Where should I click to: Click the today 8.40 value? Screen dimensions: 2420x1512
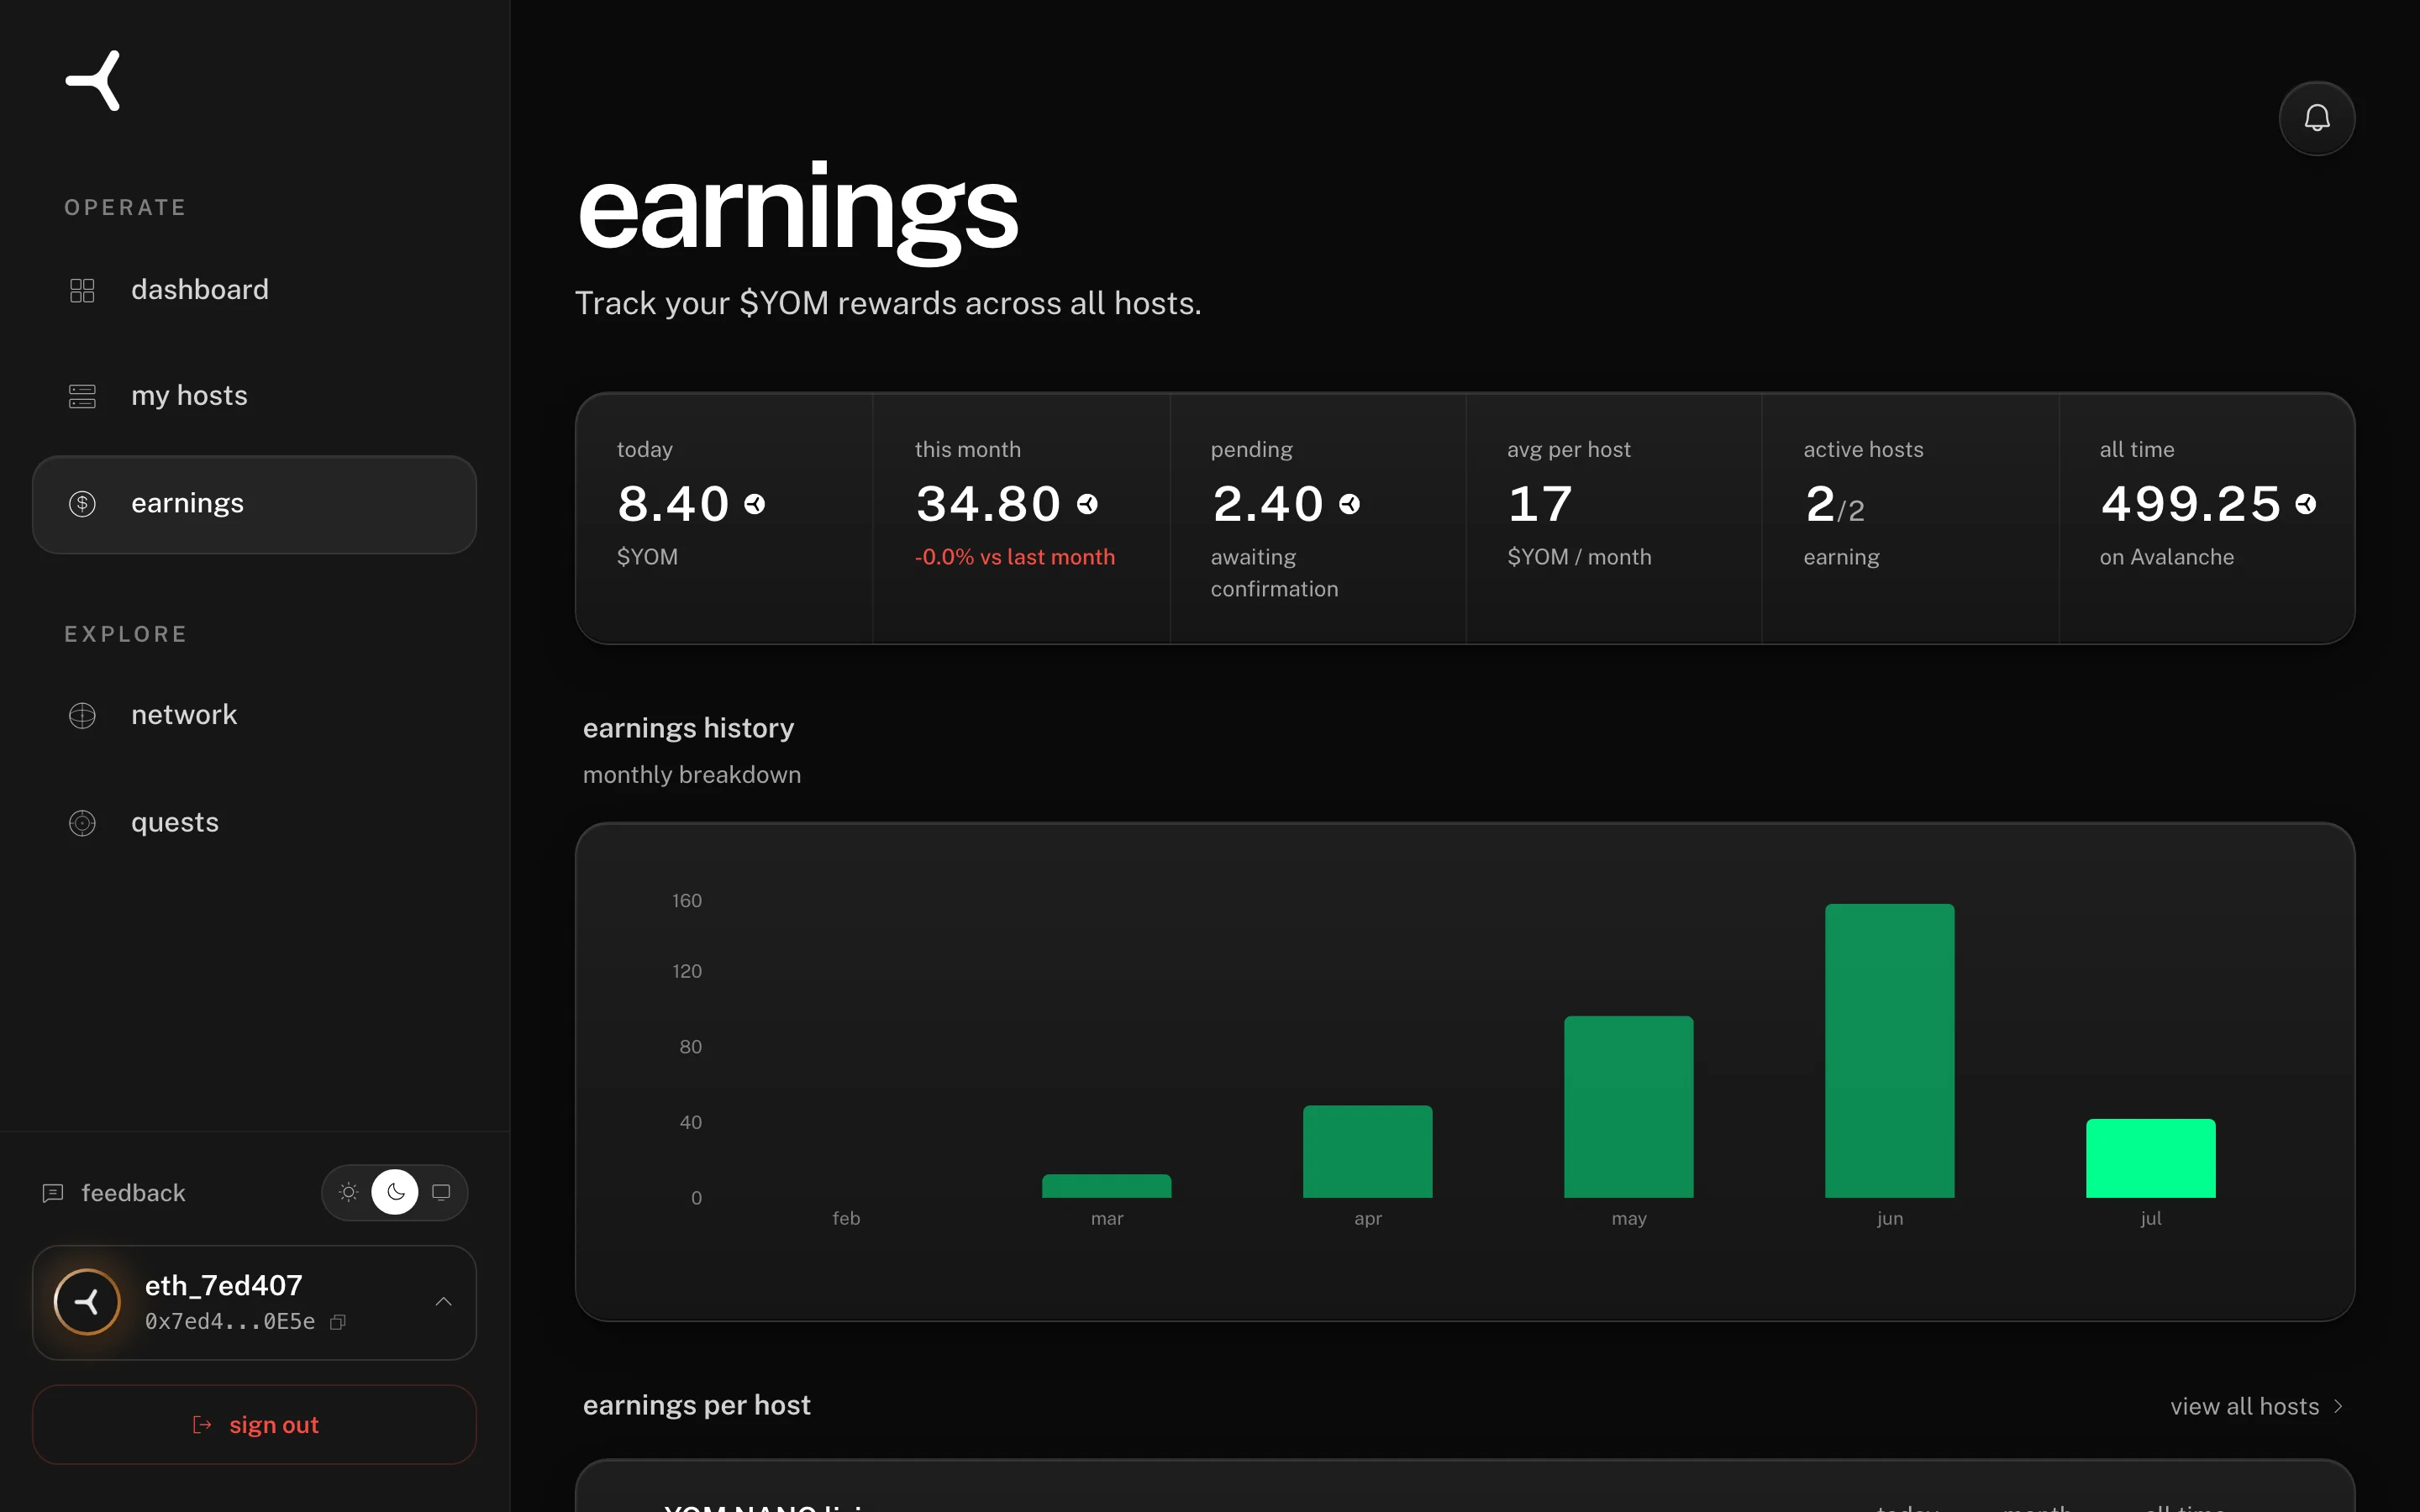pos(673,504)
